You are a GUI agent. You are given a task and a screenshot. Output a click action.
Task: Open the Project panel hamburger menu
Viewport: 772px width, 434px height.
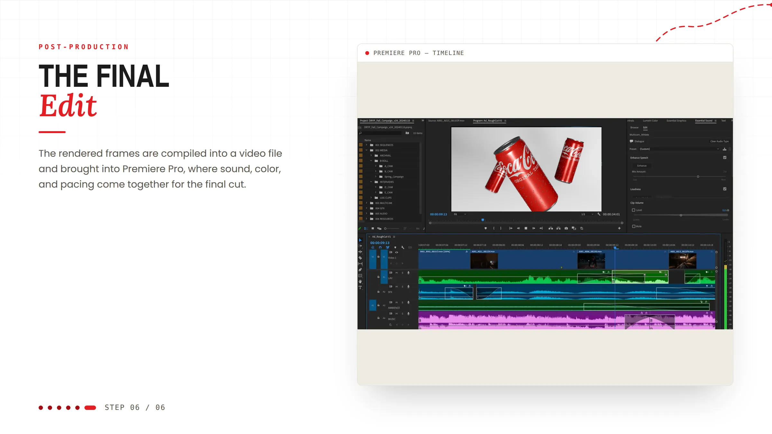[413, 121]
